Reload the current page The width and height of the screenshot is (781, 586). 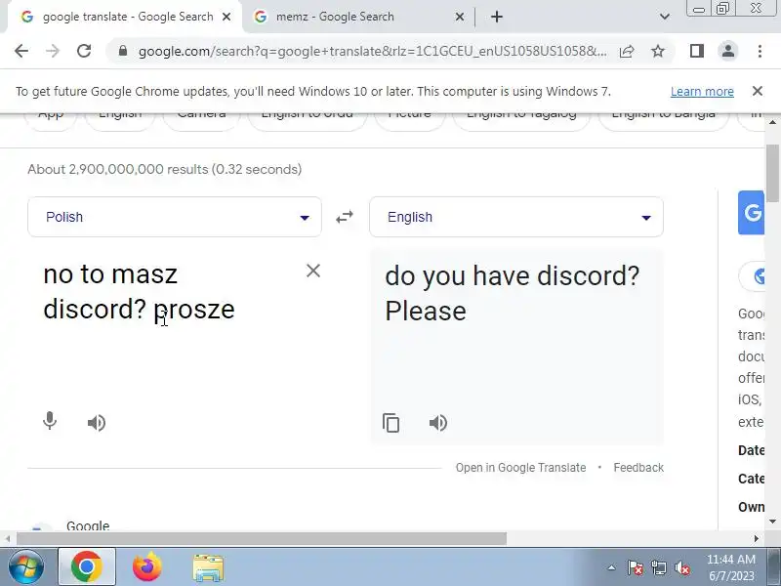click(84, 51)
